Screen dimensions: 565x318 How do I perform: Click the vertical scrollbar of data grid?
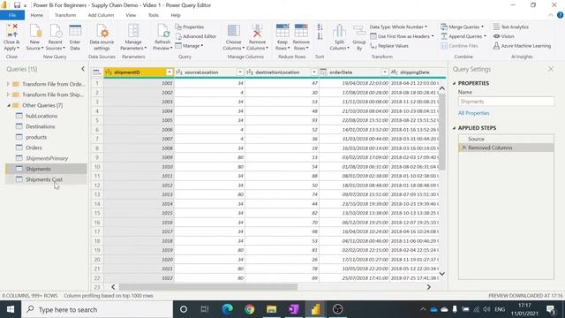coord(441,132)
